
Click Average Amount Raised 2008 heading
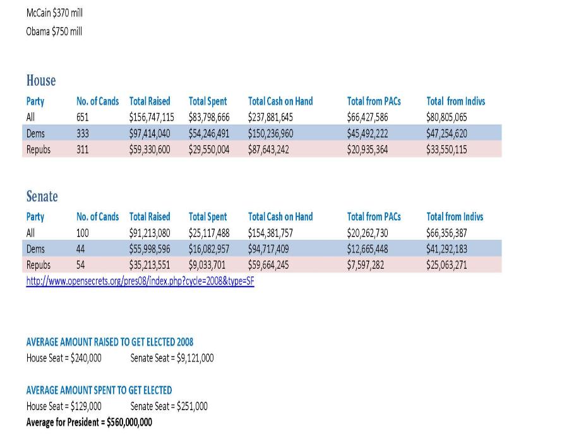point(110,342)
